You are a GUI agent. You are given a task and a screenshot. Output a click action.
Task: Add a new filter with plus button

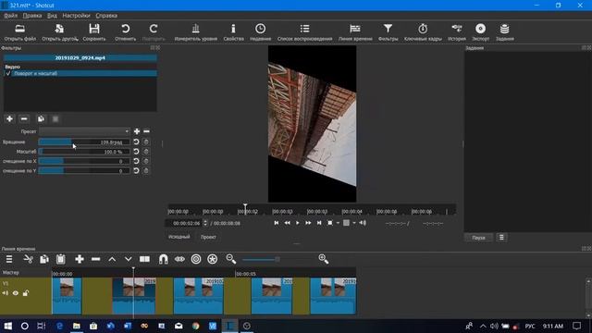pyautogui.click(x=9, y=119)
